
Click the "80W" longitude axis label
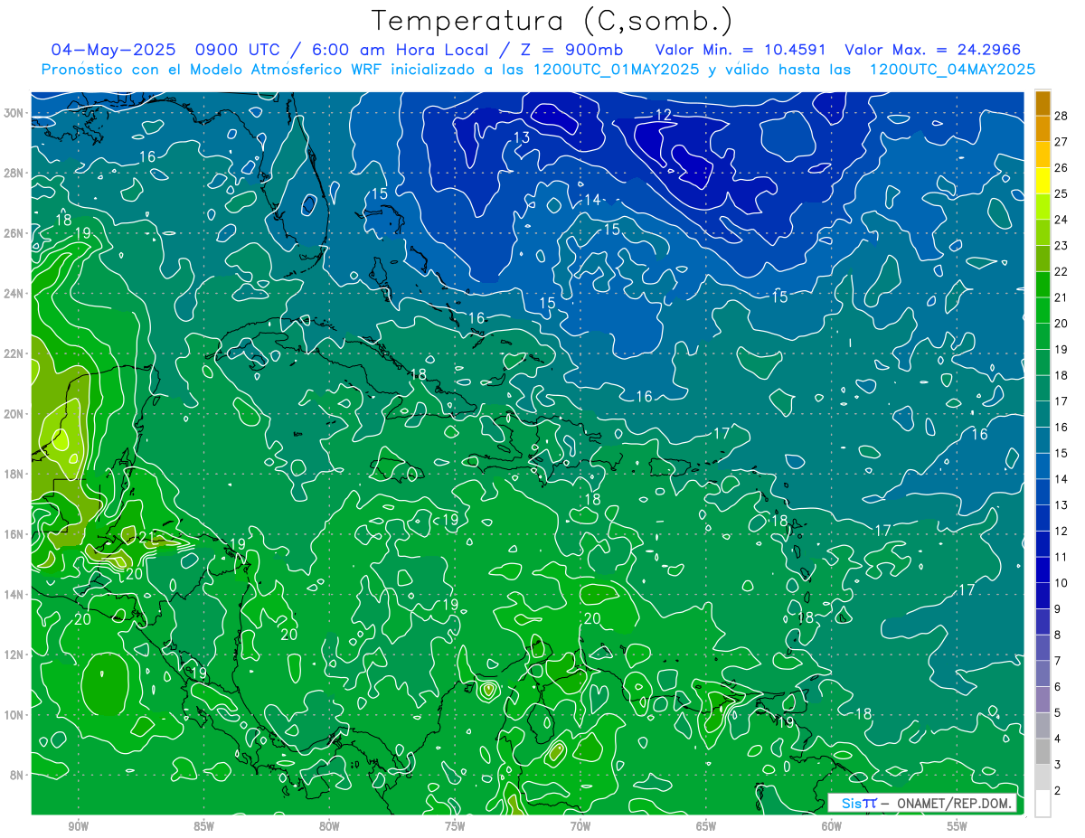click(x=329, y=826)
